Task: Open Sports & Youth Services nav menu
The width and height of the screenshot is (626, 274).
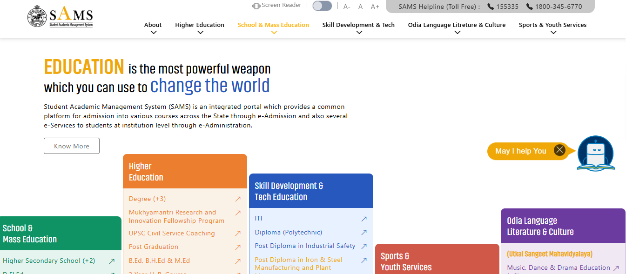Action: pos(552,25)
